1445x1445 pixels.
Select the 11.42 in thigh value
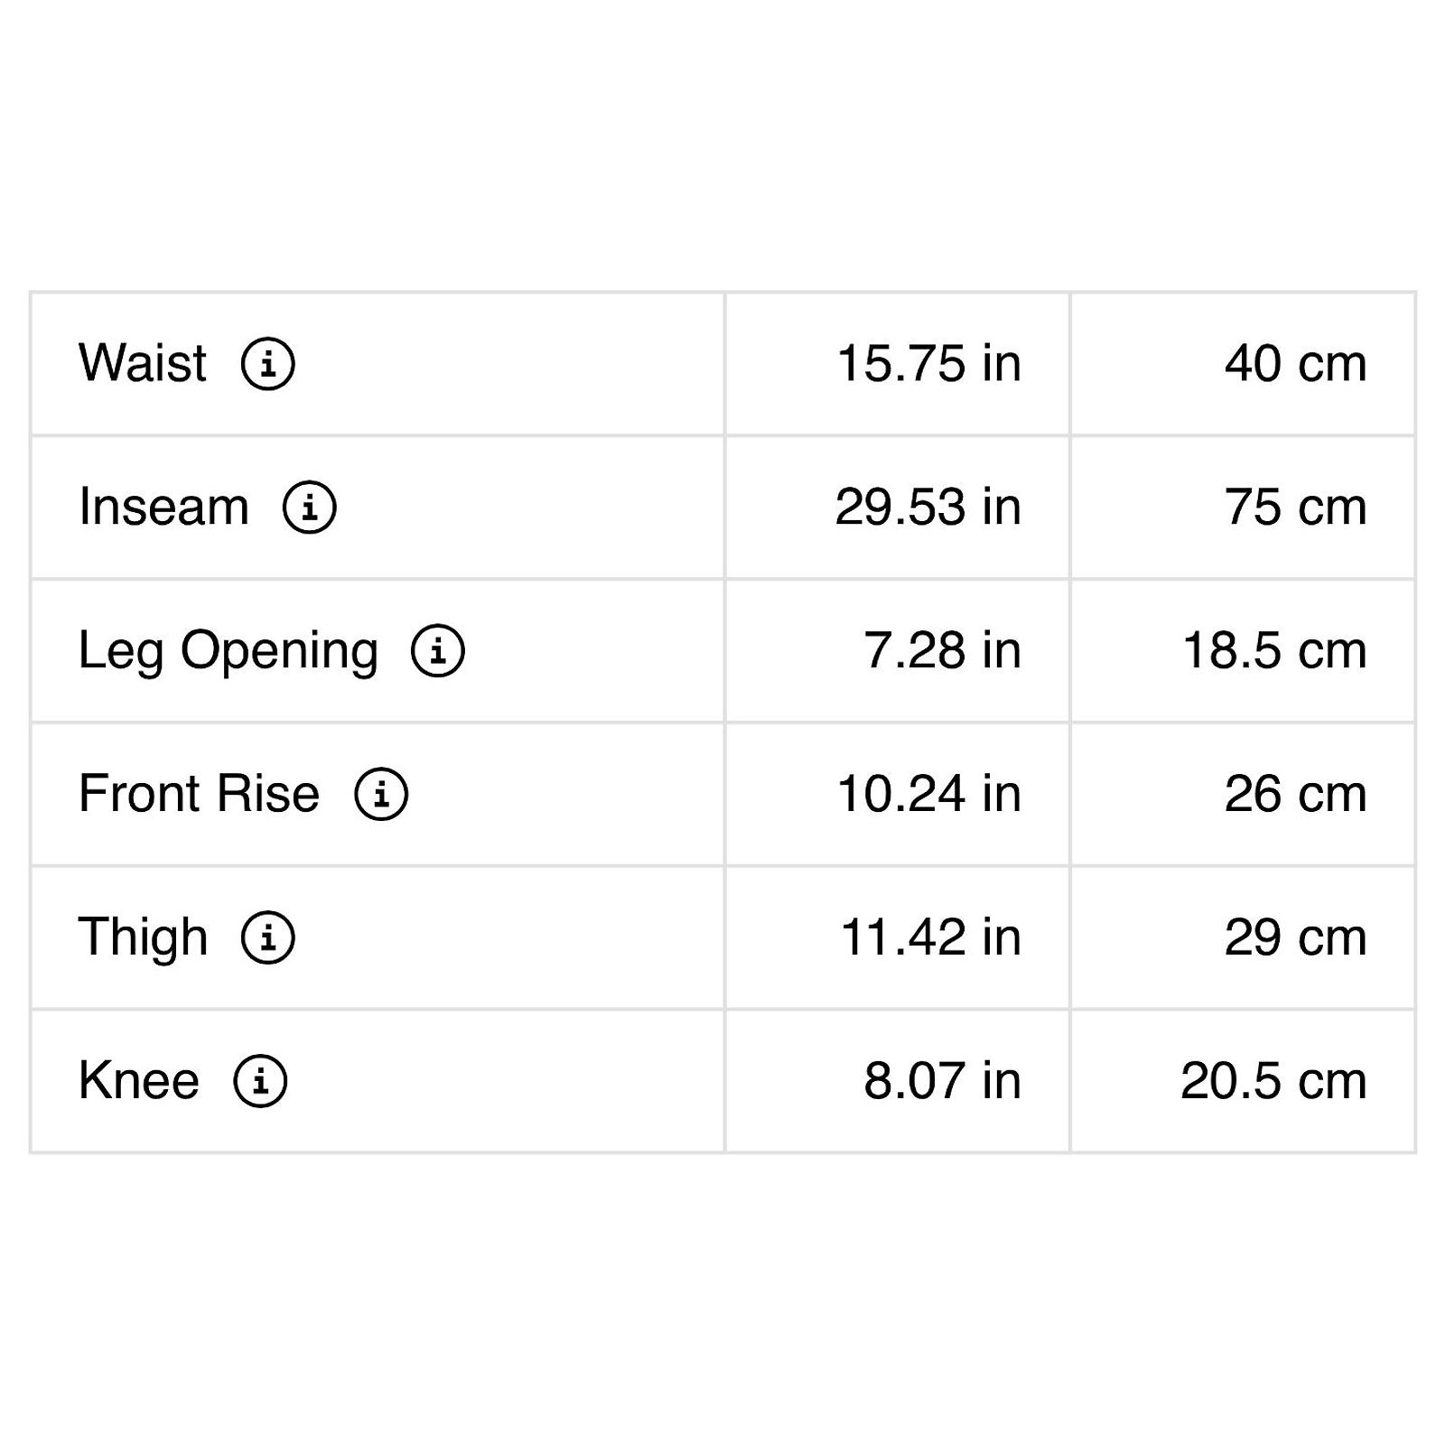(x=931, y=937)
